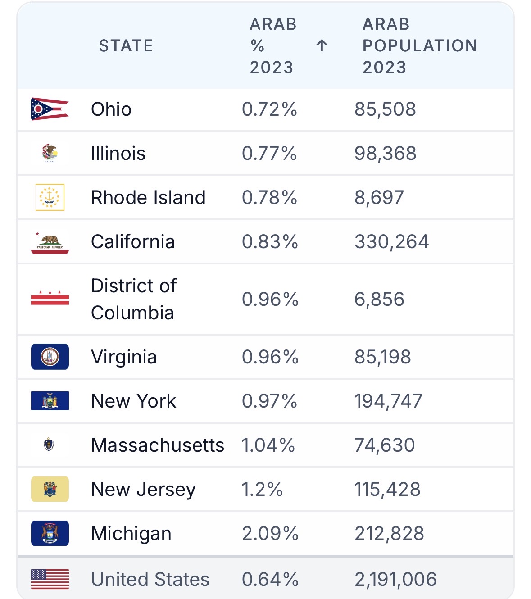Click the Rhode Island flag icon
This screenshot has width=531, height=599.
(50, 197)
